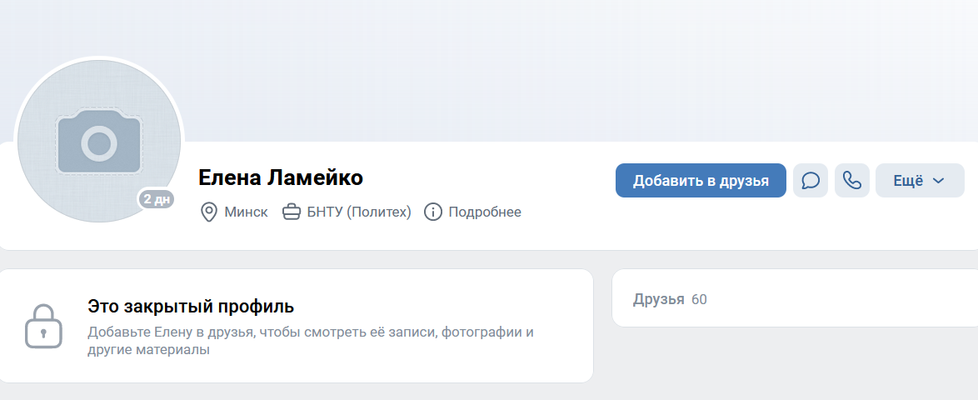Click the friends count 60
Image resolution: width=978 pixels, height=400 pixels.
click(699, 299)
